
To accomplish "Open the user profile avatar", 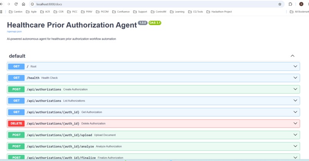I will pos(301,4).
